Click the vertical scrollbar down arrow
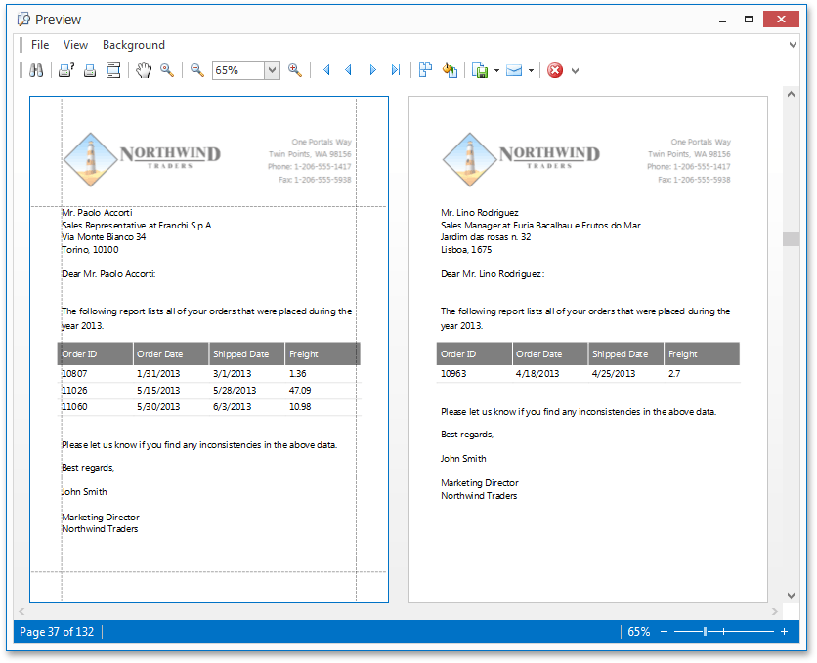Viewport: 817px width, 663px height. coord(791,596)
